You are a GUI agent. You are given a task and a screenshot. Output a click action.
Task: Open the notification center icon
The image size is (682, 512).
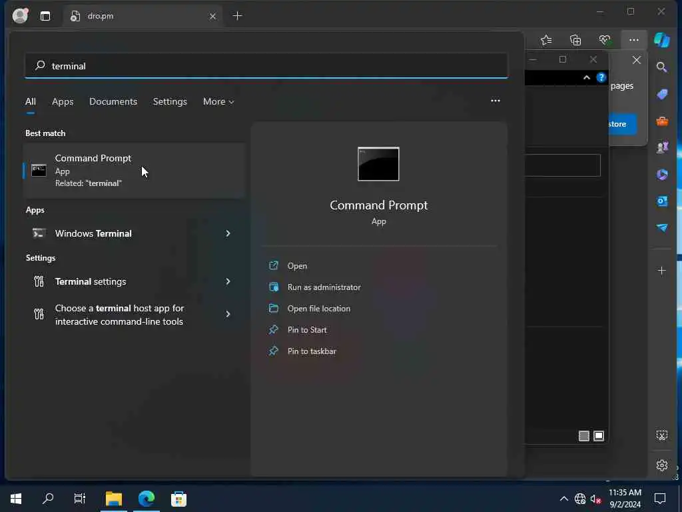[660, 499]
